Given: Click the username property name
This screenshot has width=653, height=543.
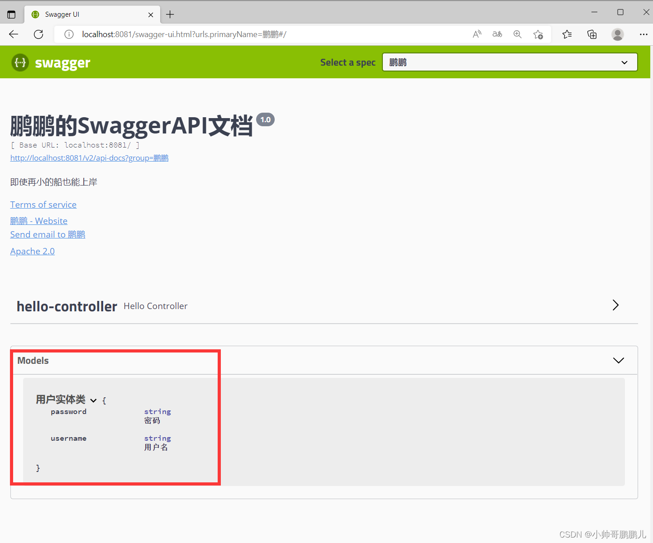Looking at the screenshot, I should click(x=68, y=438).
